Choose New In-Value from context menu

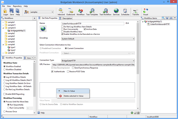(x=70, y=91)
